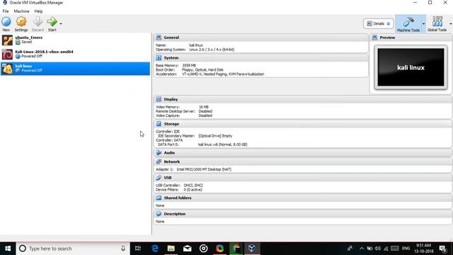Click the ENG language indicator
The width and height of the screenshot is (453, 255).
coord(406,249)
